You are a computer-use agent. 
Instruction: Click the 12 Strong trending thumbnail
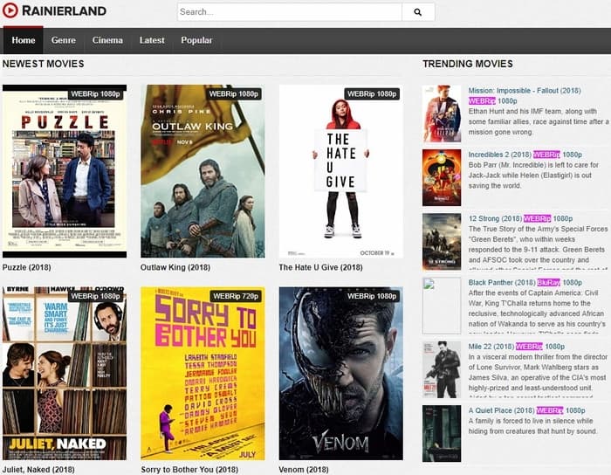pos(442,242)
